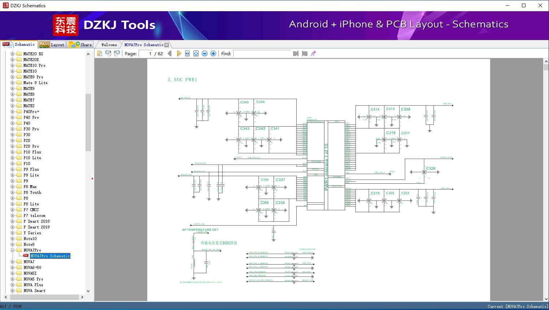Zoom out with the minus icon
This screenshot has width=549, height=310.
point(205,53)
